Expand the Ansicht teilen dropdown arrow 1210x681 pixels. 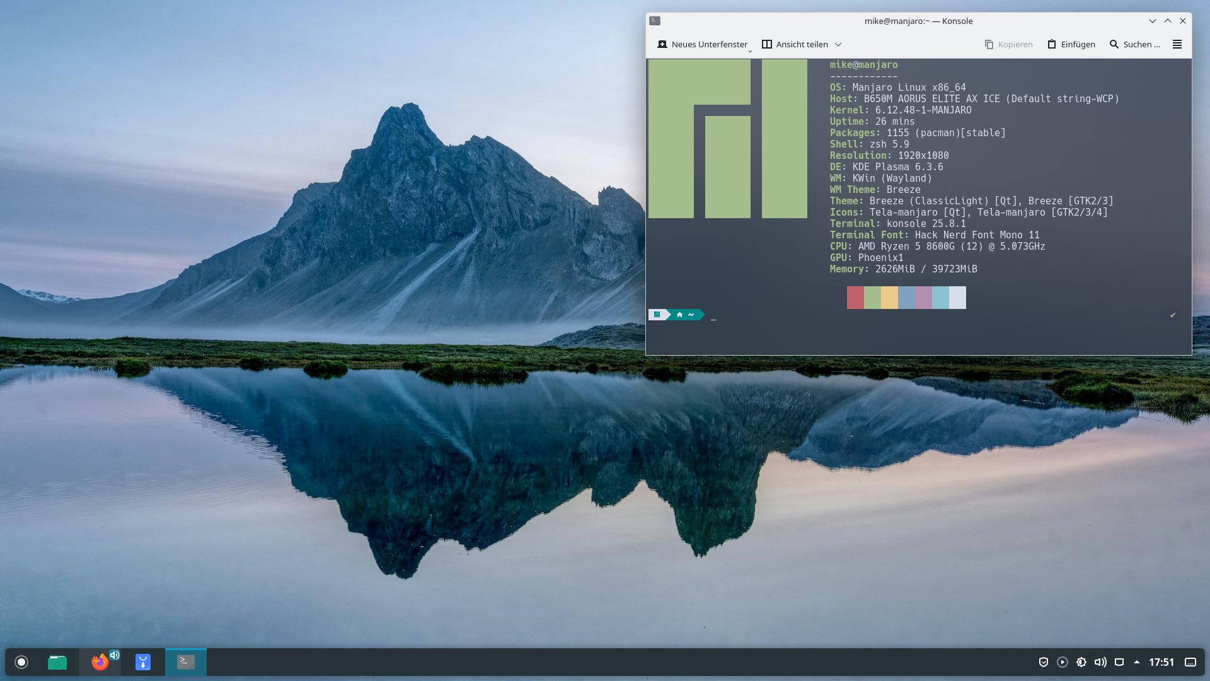[838, 44]
